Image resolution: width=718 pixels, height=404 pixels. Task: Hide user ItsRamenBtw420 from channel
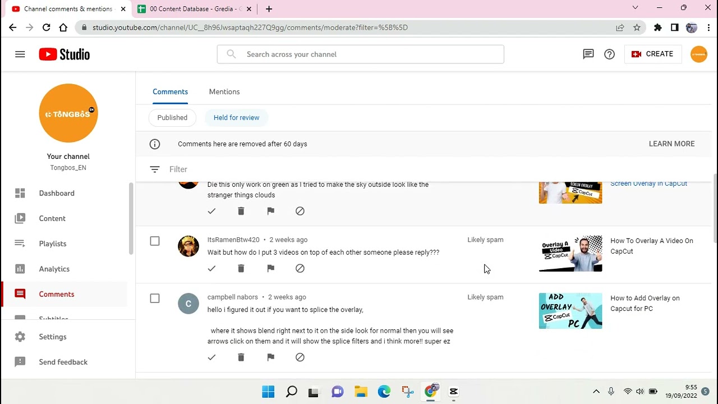coord(300,268)
